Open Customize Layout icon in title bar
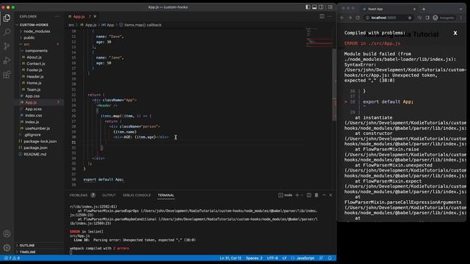This screenshot has height=264, width=470. (330, 7)
